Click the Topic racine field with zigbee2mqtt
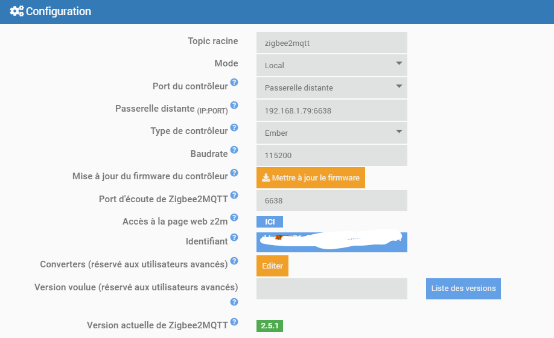554x338 pixels. pos(332,43)
